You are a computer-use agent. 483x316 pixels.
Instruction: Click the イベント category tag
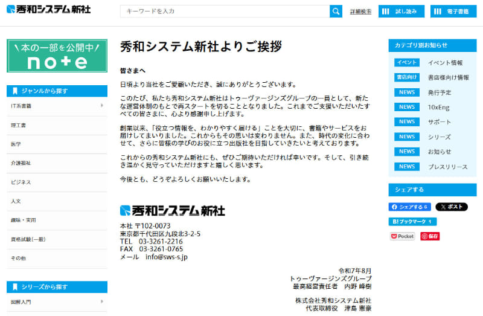click(x=407, y=63)
